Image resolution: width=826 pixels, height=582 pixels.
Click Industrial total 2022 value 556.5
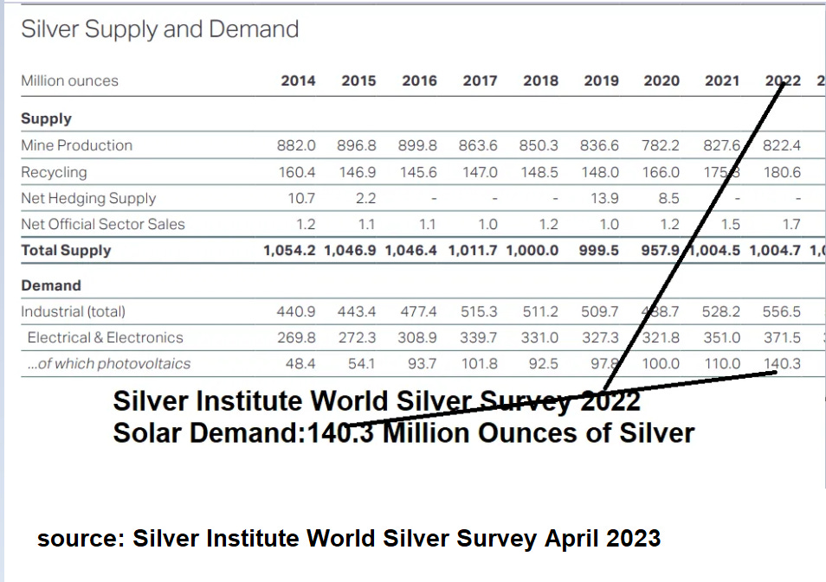click(x=782, y=312)
